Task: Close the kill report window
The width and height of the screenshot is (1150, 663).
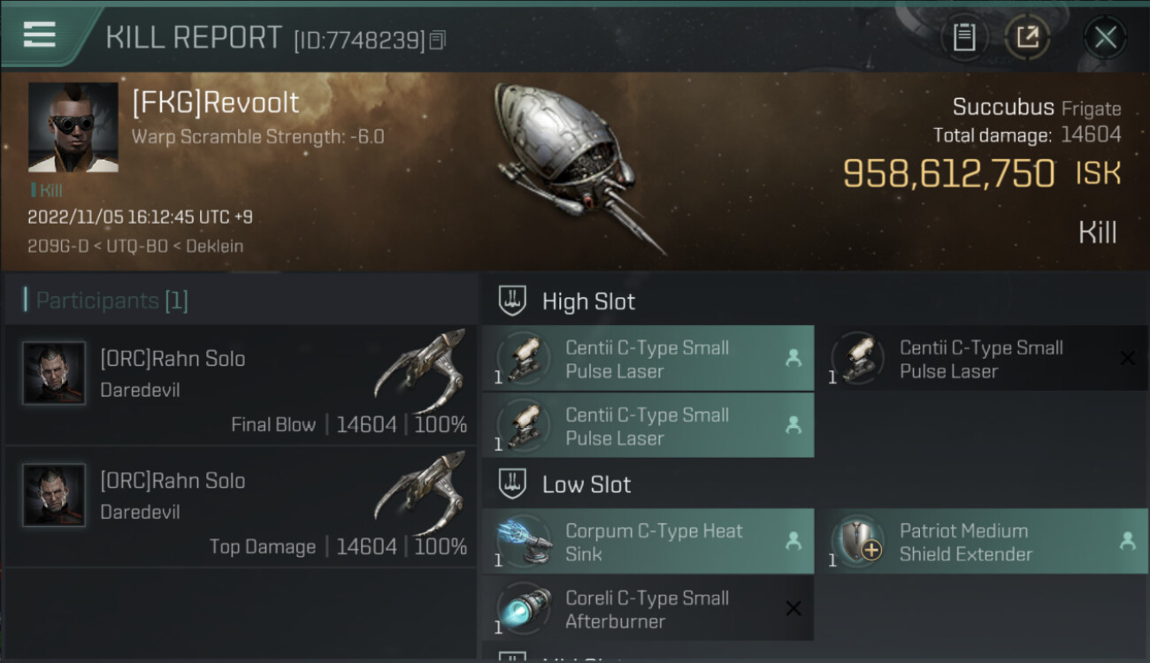Action: tap(1105, 37)
